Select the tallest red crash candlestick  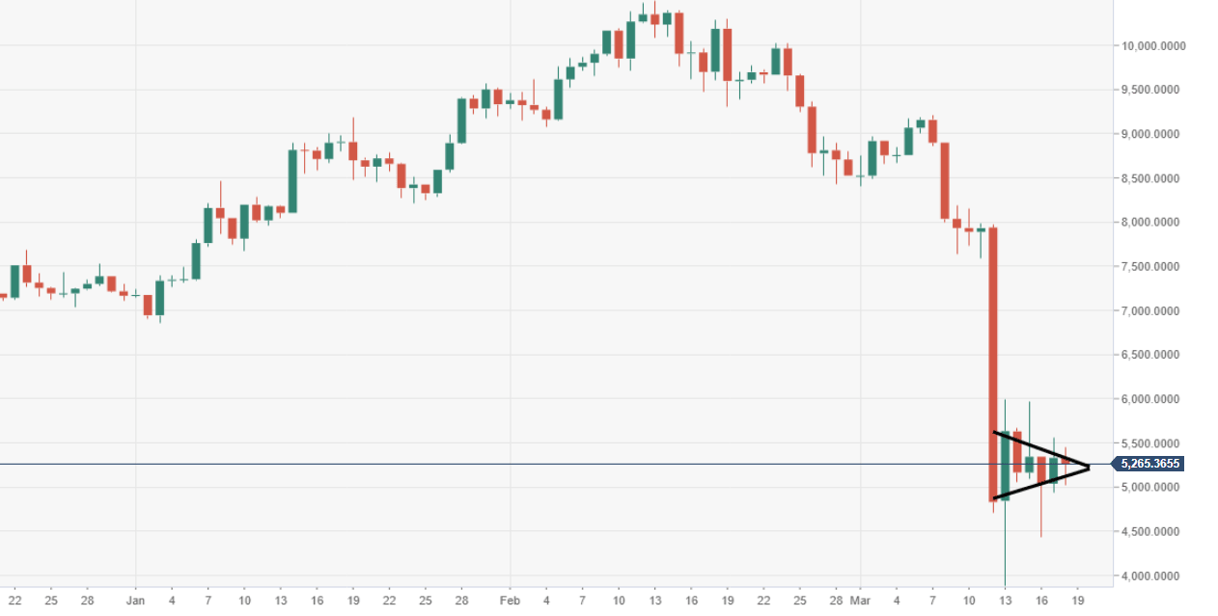993,364
